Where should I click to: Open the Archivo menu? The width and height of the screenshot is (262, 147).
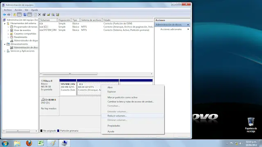pyautogui.click(x=8, y=10)
